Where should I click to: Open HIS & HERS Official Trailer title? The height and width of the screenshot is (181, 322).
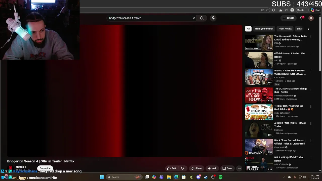[289, 159]
